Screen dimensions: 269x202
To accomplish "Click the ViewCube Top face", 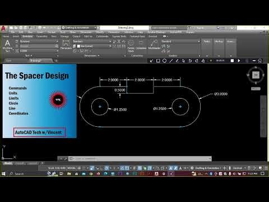I will (x=256, y=75).
